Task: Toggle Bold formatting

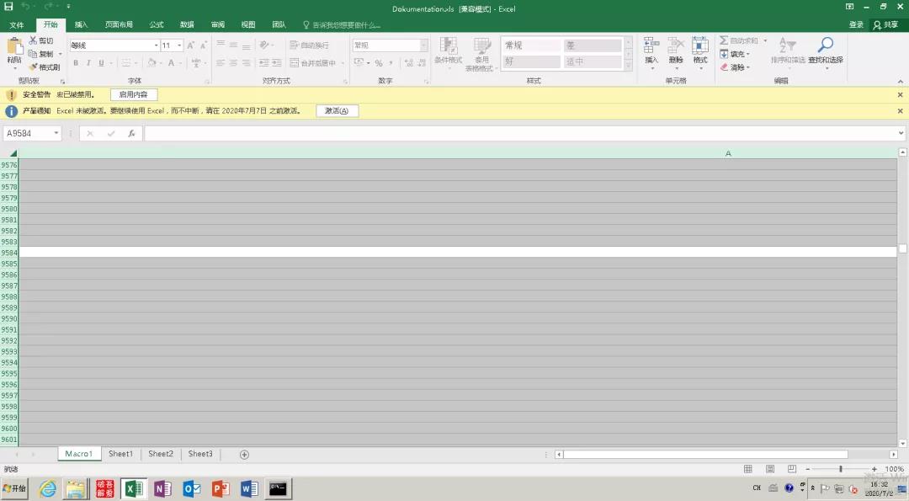Action: pos(76,62)
